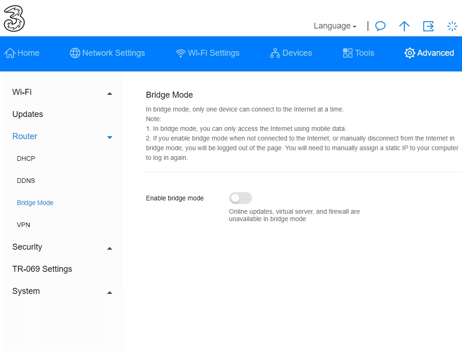Click the gear icon beside Advanced
This screenshot has height=351, width=462.
point(409,53)
